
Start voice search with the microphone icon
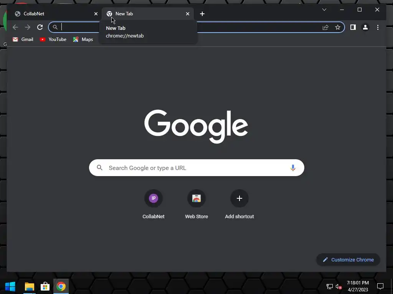pyautogui.click(x=293, y=168)
